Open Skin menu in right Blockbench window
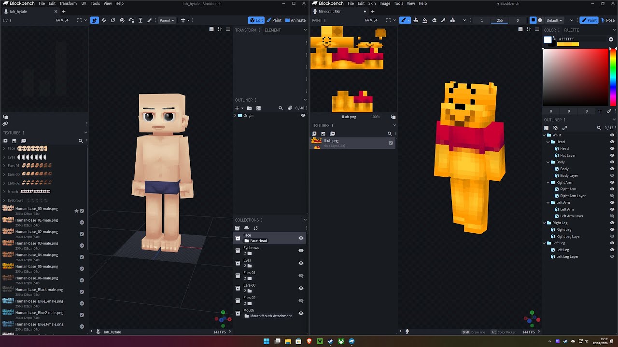This screenshot has height=347, width=618. coord(372,3)
